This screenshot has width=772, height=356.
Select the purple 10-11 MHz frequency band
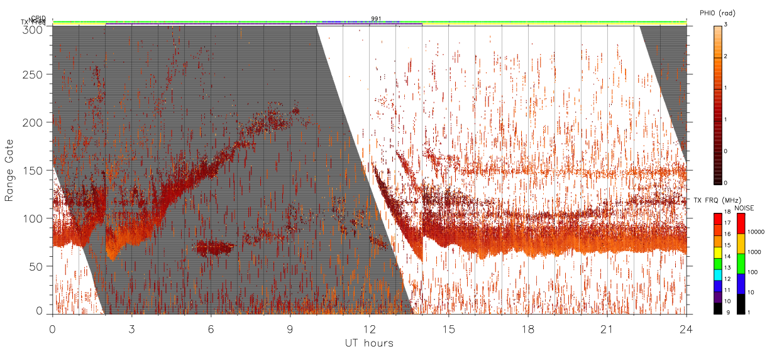pos(718,297)
